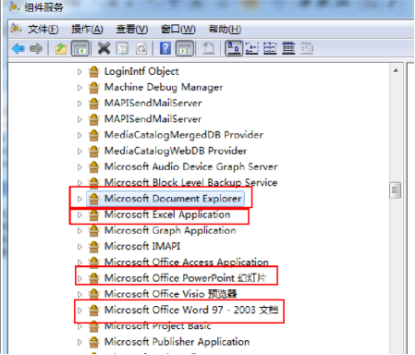Image resolution: width=415 pixels, height=355 pixels.
Task: Expand the Microsoft Office PowerPoint node
Action: pyautogui.click(x=79, y=278)
